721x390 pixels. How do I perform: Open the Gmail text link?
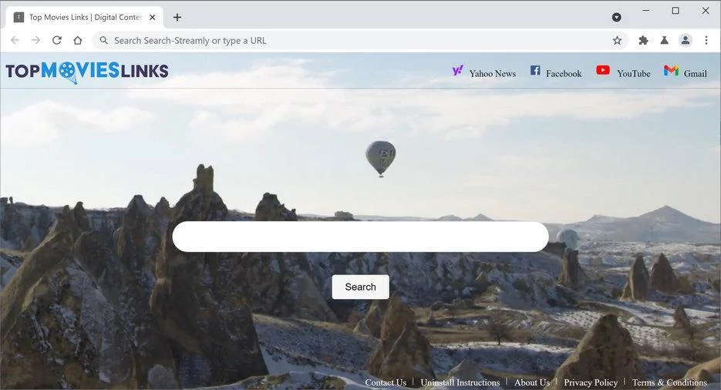click(x=696, y=73)
